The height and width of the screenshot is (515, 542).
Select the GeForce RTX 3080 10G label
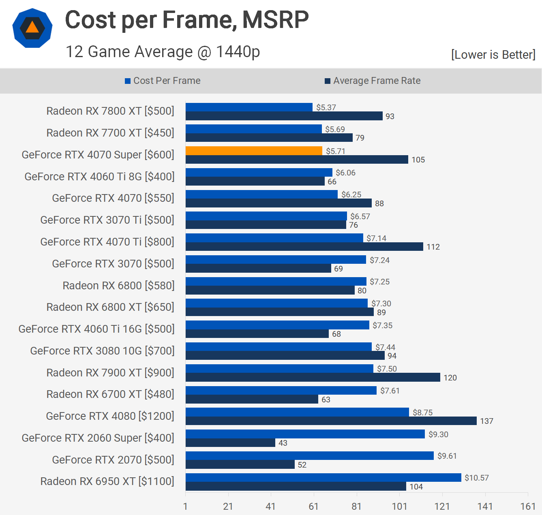102,351
